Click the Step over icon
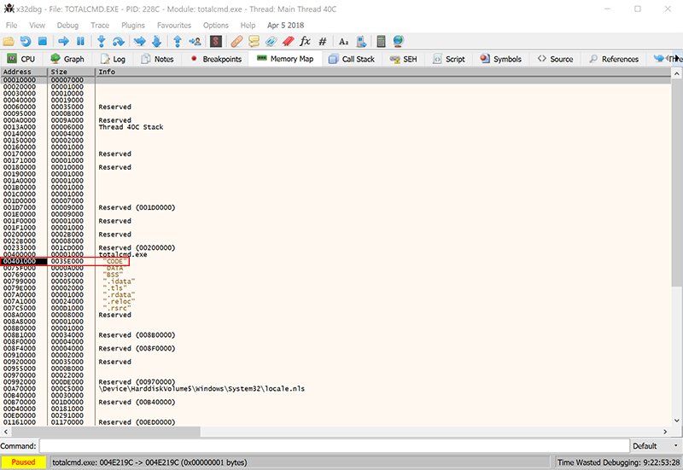This screenshot has height=470, width=683. [x=119, y=41]
